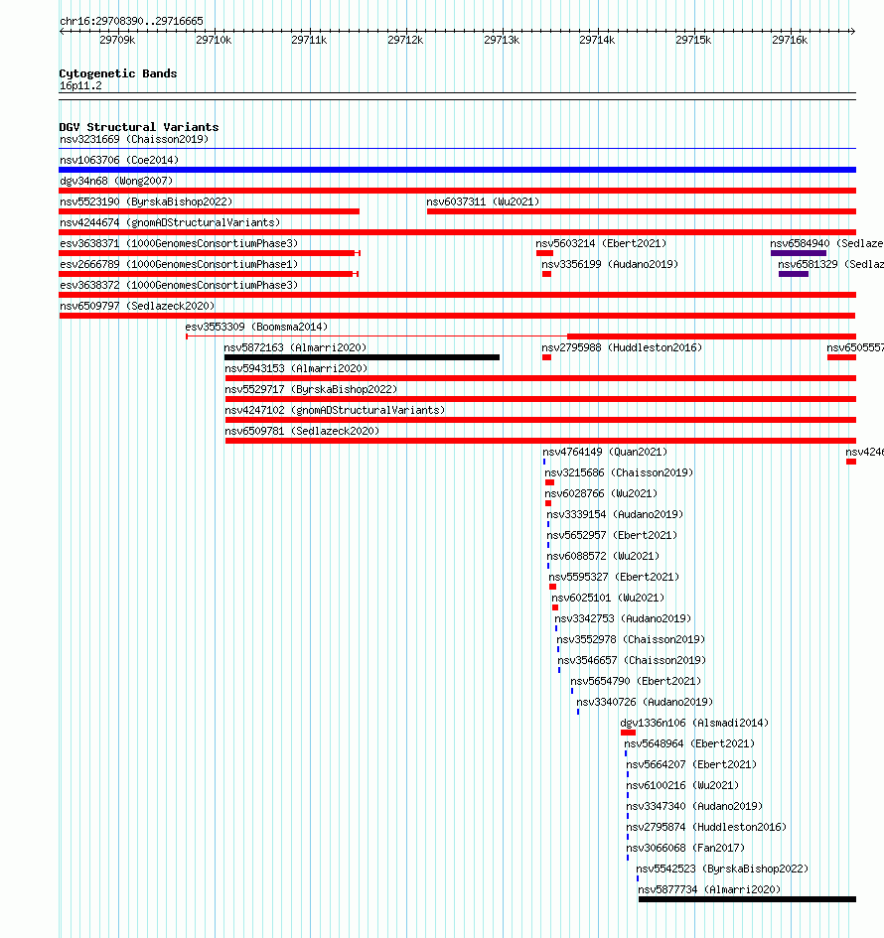Select nsv3356199 (Audano2019) label

coord(610,264)
